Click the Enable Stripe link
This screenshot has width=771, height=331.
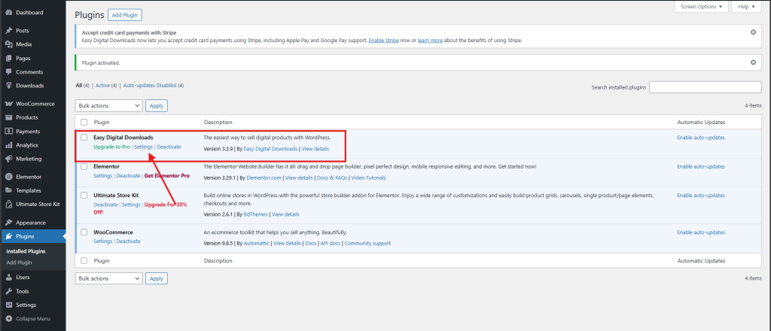pos(383,41)
